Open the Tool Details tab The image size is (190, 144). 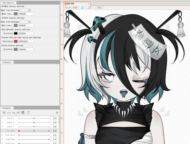tap(8, 3)
